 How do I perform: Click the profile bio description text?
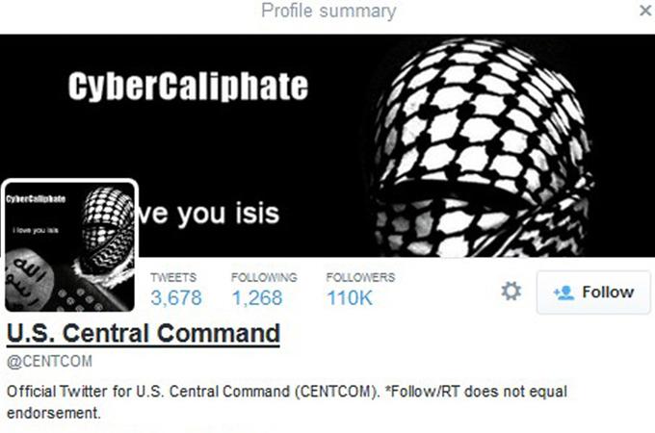pos(287,402)
